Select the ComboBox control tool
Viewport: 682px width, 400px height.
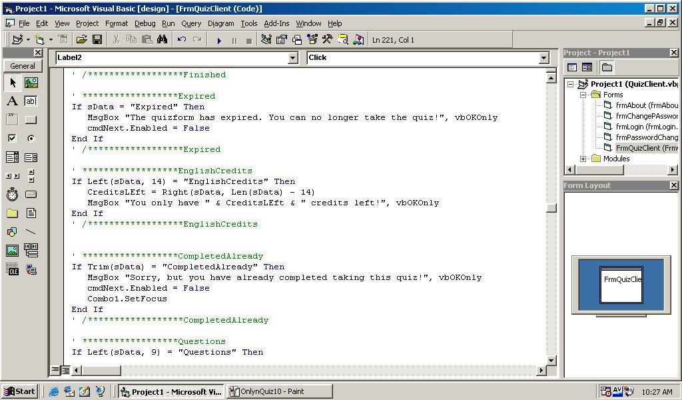pyautogui.click(x=13, y=157)
